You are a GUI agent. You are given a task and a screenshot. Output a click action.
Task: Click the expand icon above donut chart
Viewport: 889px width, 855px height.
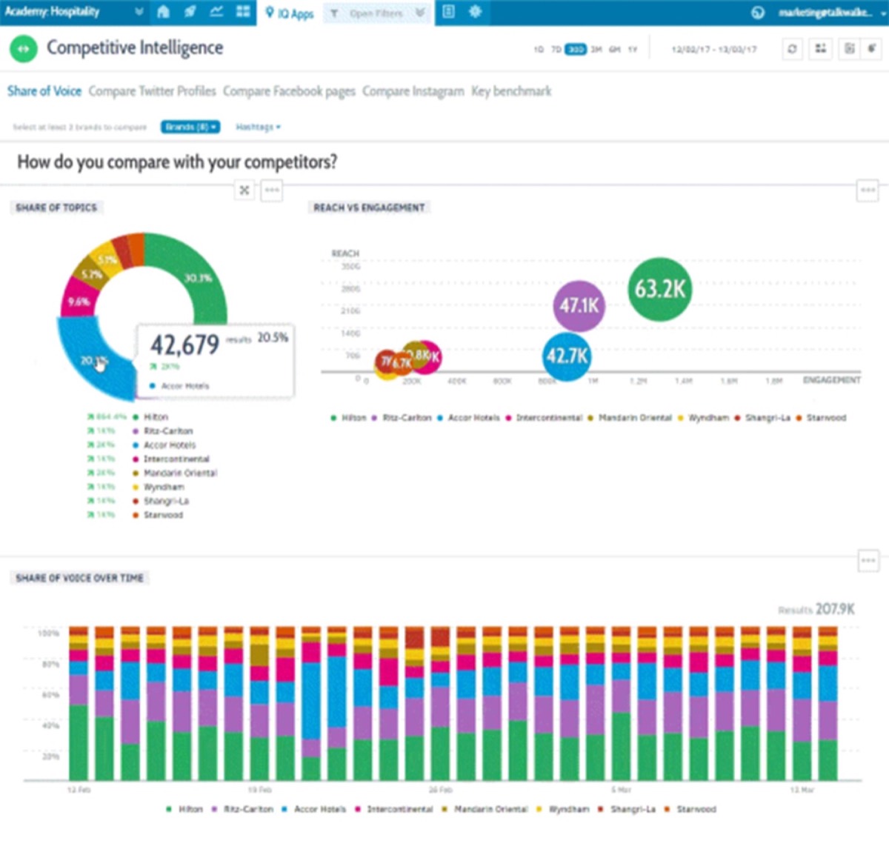pyautogui.click(x=244, y=190)
